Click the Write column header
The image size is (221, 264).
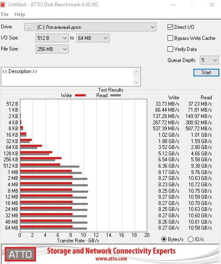pyautogui.click(x=173, y=98)
